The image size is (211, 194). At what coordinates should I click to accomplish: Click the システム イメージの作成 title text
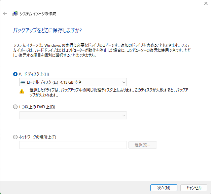[x=38, y=13]
